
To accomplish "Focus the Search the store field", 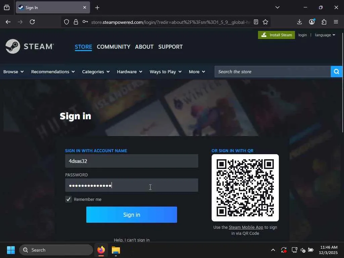I will (272, 72).
